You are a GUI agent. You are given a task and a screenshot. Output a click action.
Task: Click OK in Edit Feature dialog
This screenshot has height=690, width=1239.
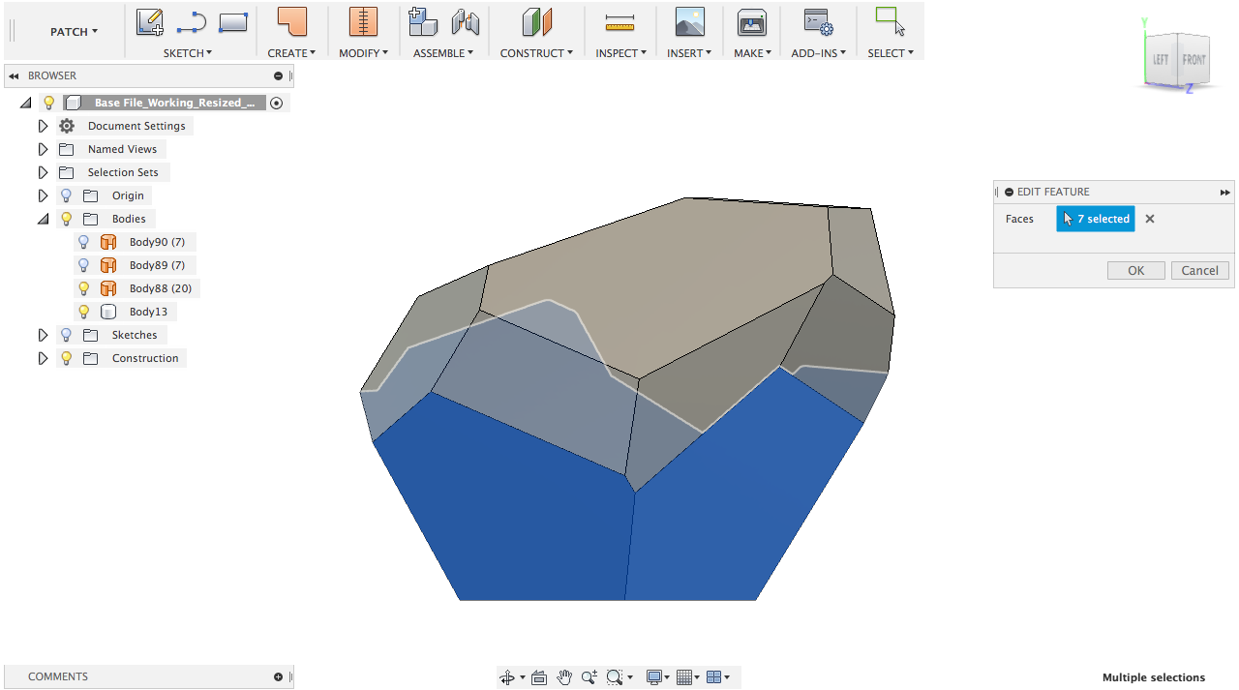(1136, 271)
